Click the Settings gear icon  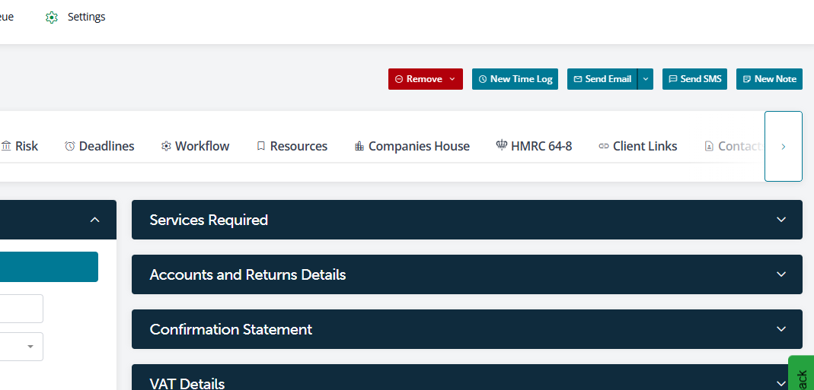click(x=52, y=17)
